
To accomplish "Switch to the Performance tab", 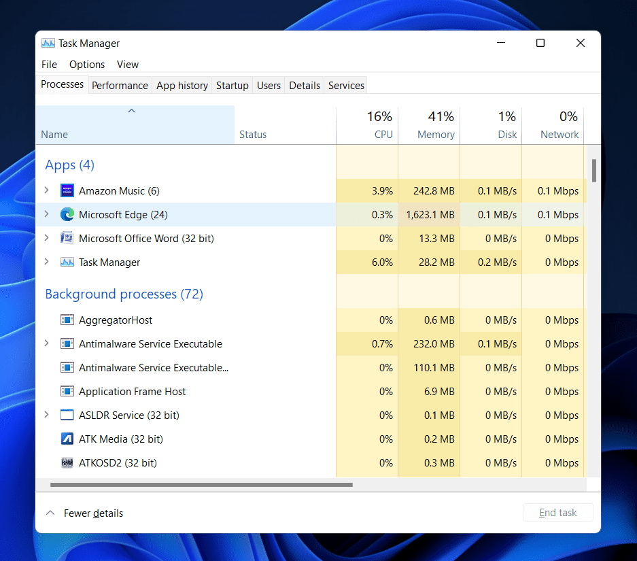I will pos(120,86).
